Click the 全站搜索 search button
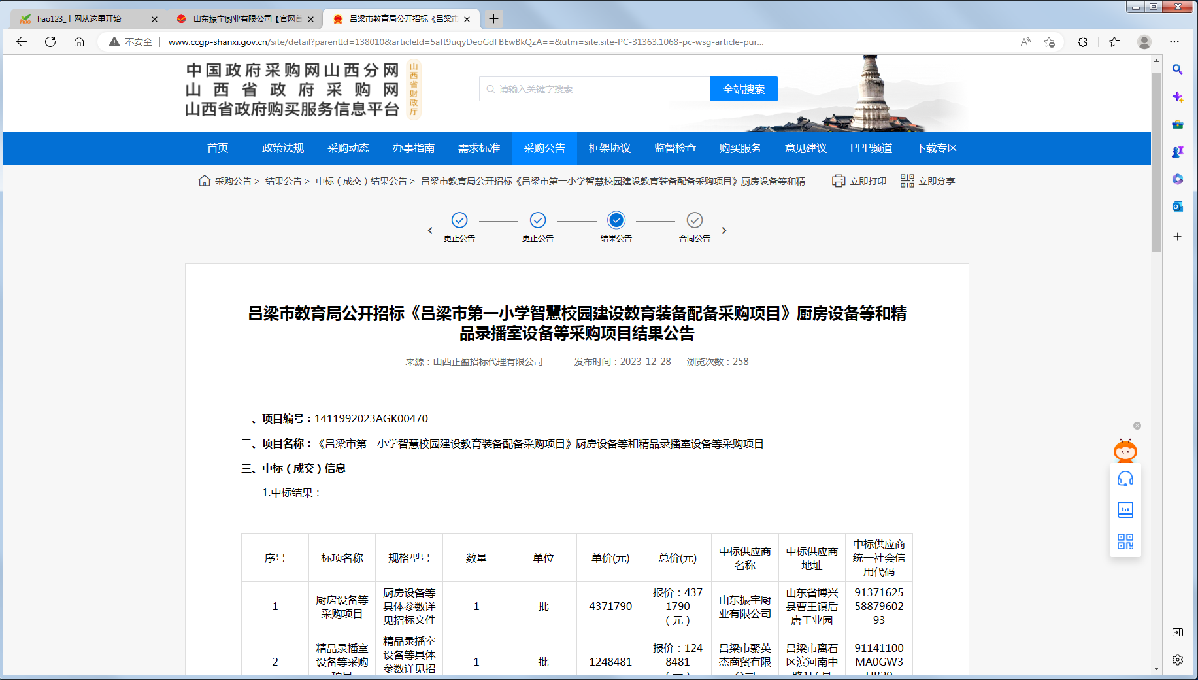Screen dimensions: 1198x680 point(744,89)
